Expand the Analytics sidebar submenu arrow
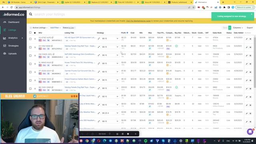The width and height of the screenshot is (256, 144). [x=22, y=38]
